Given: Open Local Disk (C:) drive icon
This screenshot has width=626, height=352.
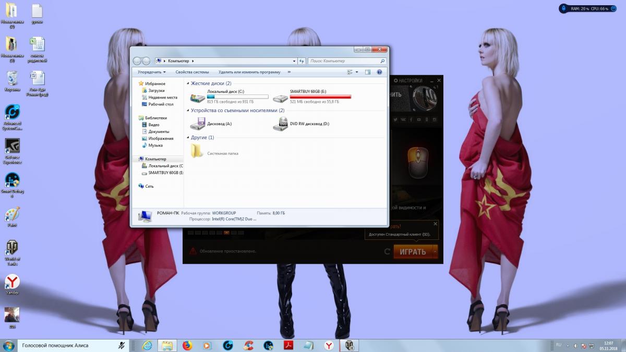Looking at the screenshot, I should (x=198, y=98).
